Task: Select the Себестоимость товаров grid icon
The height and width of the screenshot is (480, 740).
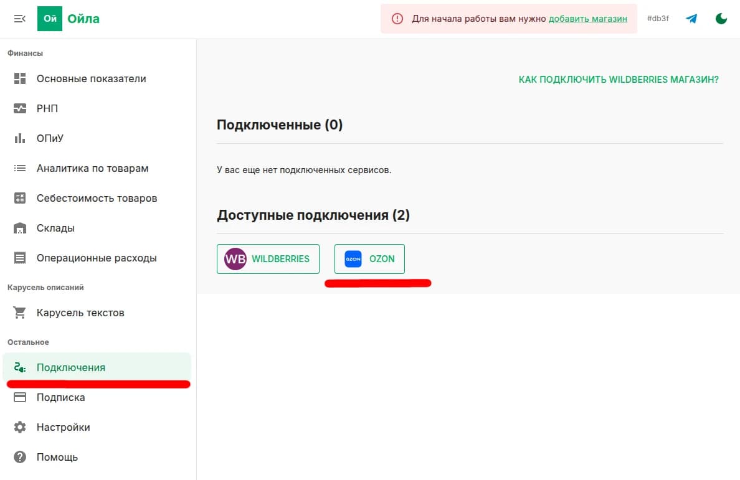Action: (x=19, y=198)
